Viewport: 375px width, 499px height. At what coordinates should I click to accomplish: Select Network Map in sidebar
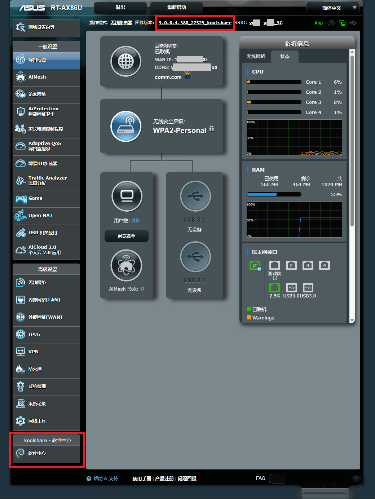pos(46,60)
